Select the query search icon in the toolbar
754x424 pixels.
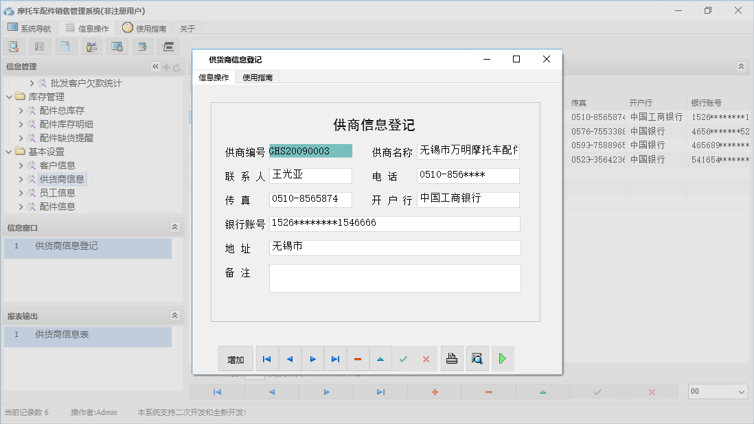pyautogui.click(x=14, y=46)
